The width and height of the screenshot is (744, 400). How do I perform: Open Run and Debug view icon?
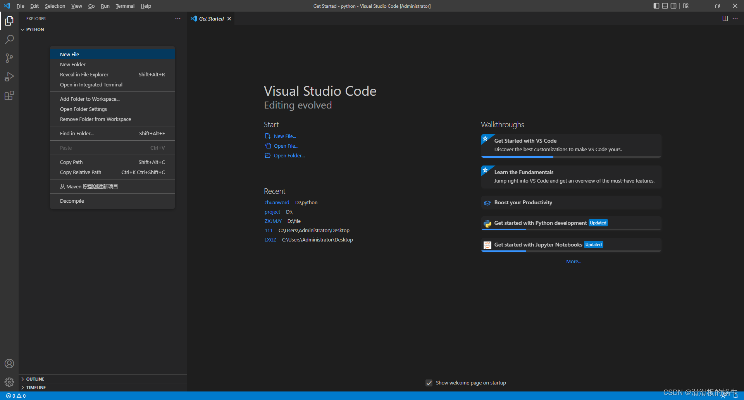pyautogui.click(x=9, y=77)
